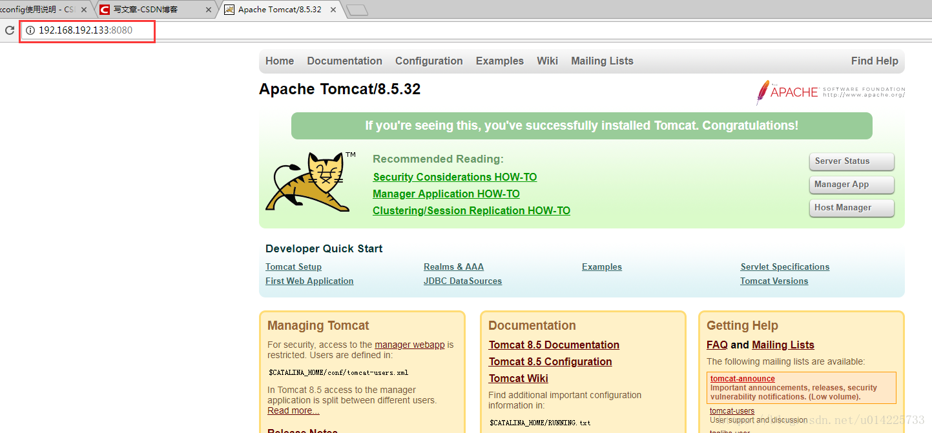Click the Managing Tomcat heading
The width and height of the screenshot is (932, 433).
[x=318, y=325]
